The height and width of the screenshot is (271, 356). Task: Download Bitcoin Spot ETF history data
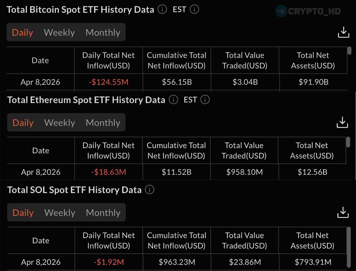coord(343,32)
